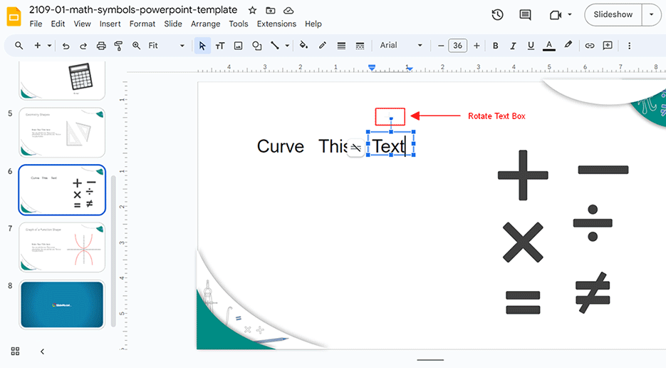
Task: Open version history clock icon
Action: coord(497,15)
